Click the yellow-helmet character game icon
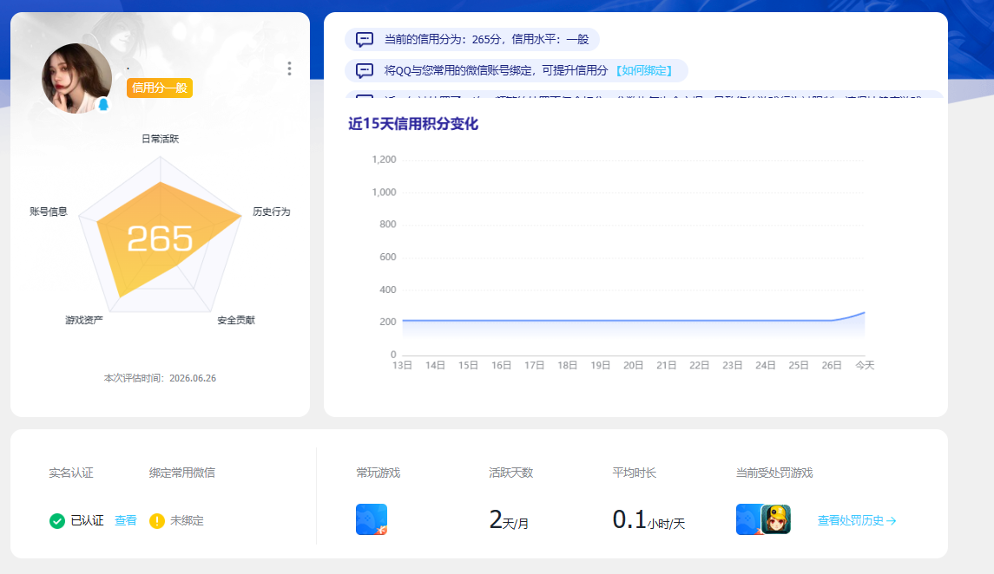The width and height of the screenshot is (994, 574). pos(776,519)
